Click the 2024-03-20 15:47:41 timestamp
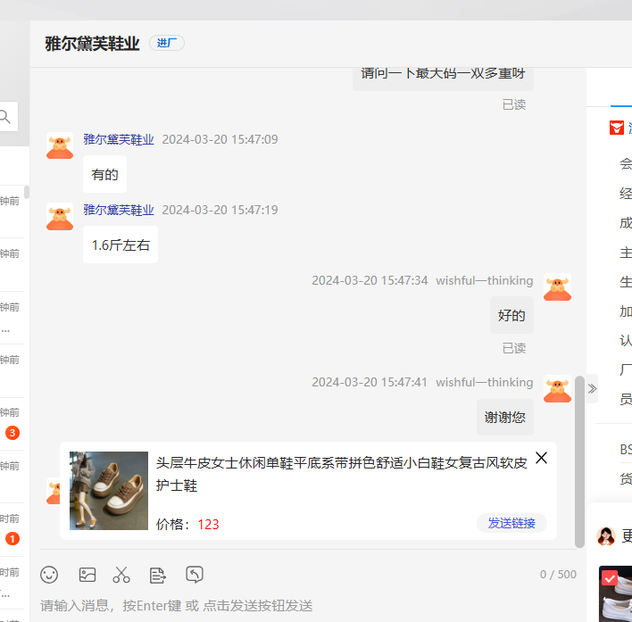Viewport: 632px width, 622px height. [370, 382]
